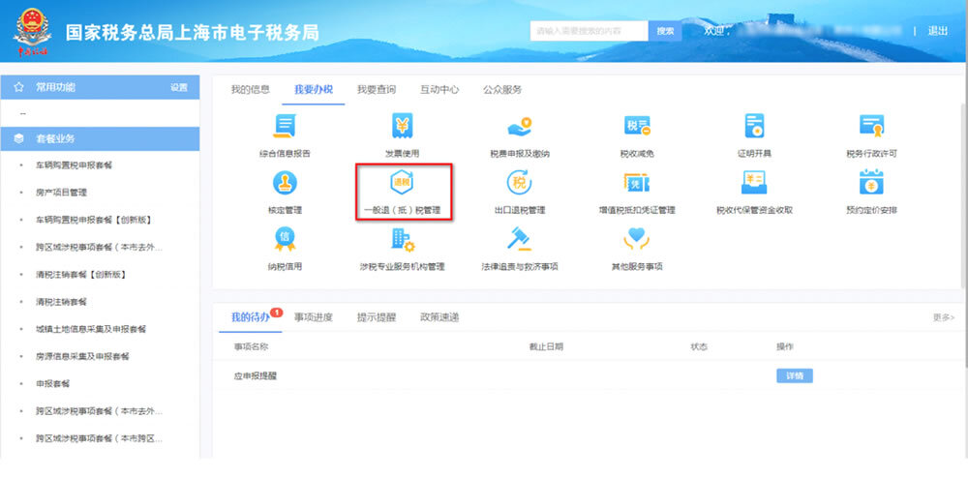Switch to 公众服务 tab
The width and height of the screenshot is (968, 478).
point(502,89)
